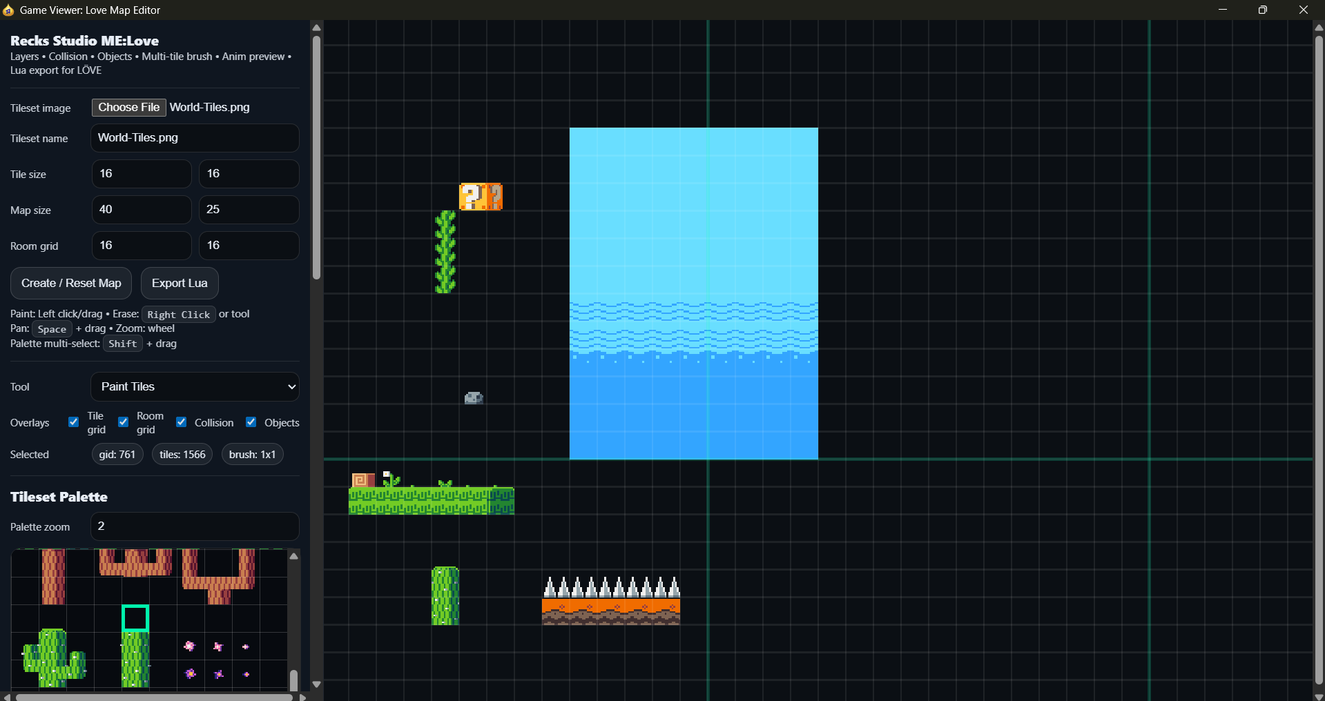Viewport: 1325px width, 701px height.
Task: Click the Export Lua button
Action: (180, 284)
